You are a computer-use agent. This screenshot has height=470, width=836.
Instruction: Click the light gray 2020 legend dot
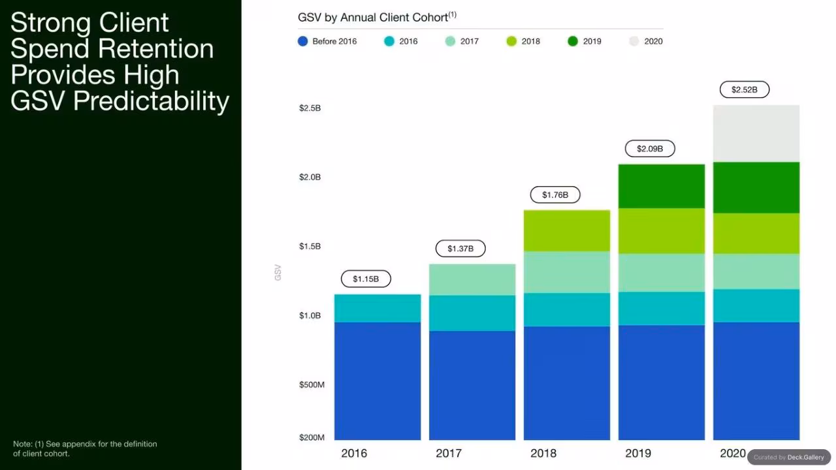click(634, 41)
